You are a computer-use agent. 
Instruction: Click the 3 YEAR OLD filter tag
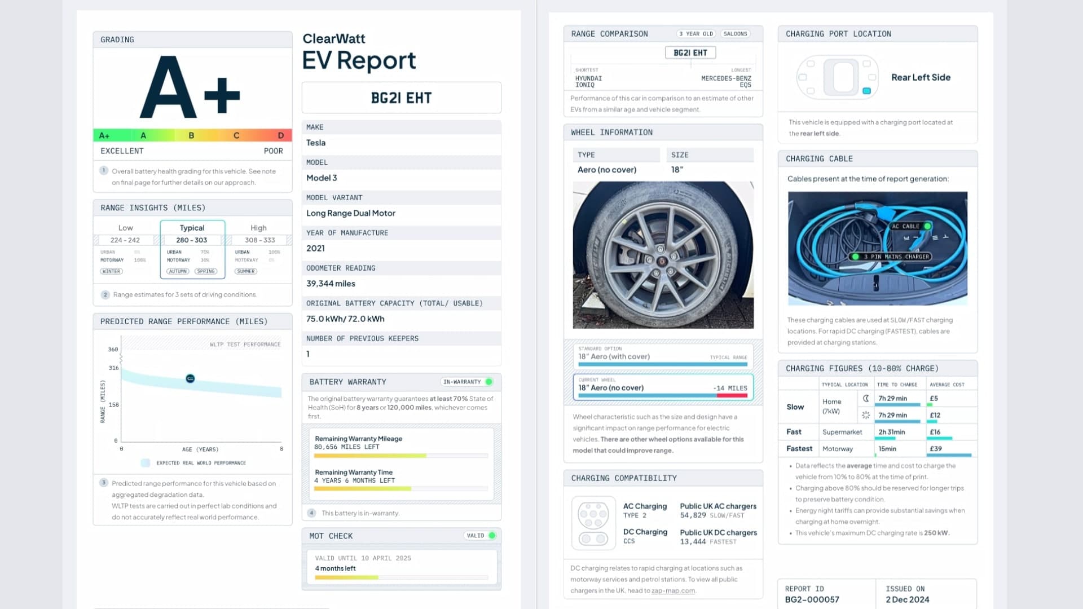696,34
